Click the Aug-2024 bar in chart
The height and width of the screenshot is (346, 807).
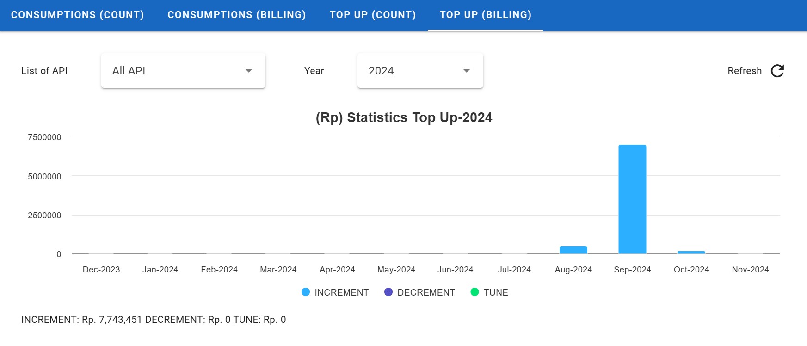pyautogui.click(x=573, y=250)
